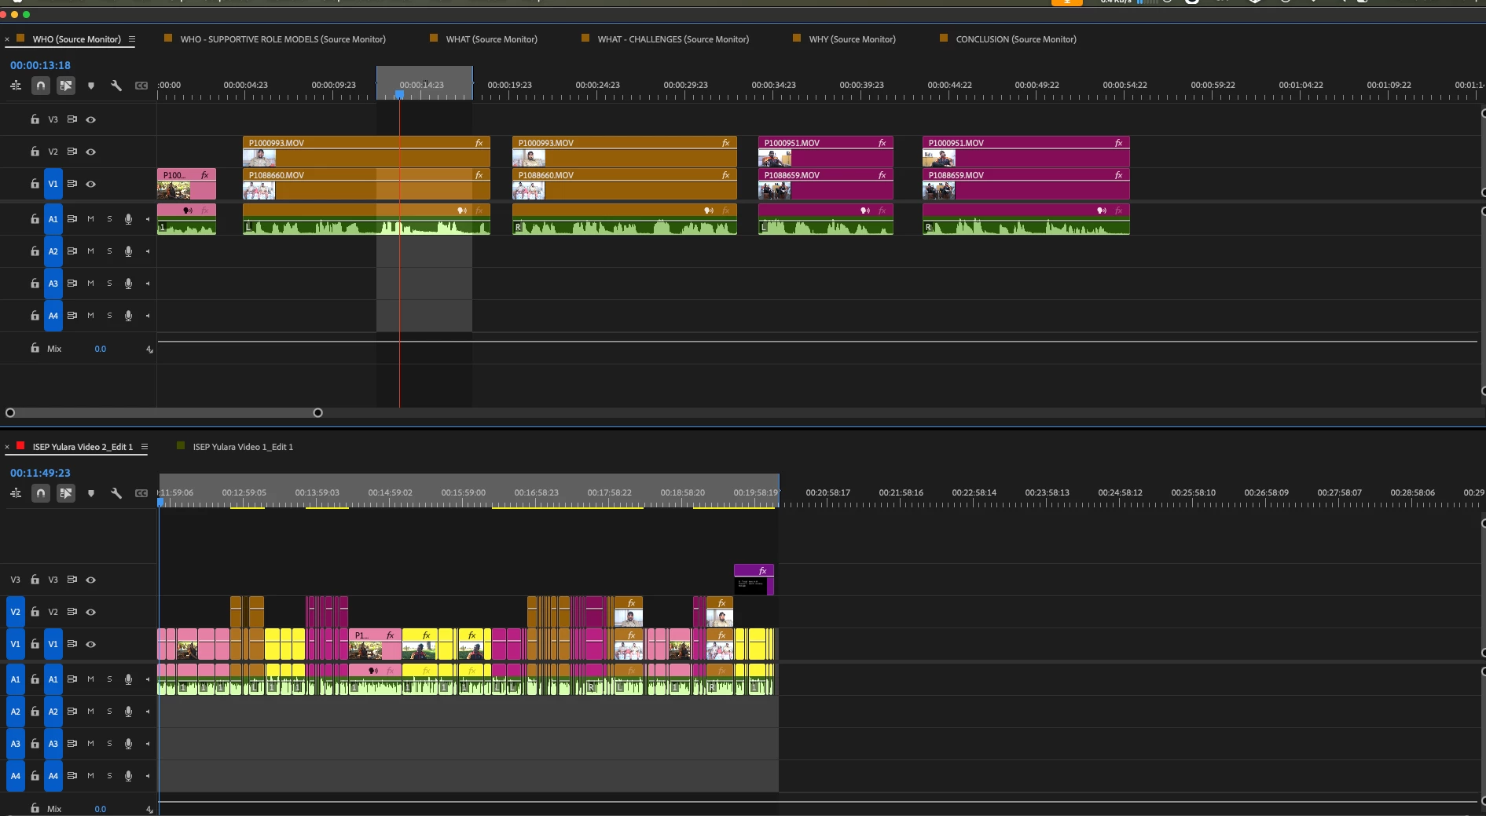Open WHO timeline display settings wrench

116,86
